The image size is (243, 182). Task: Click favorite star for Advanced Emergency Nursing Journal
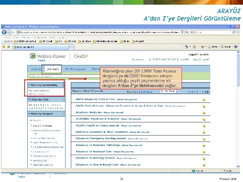204,139
